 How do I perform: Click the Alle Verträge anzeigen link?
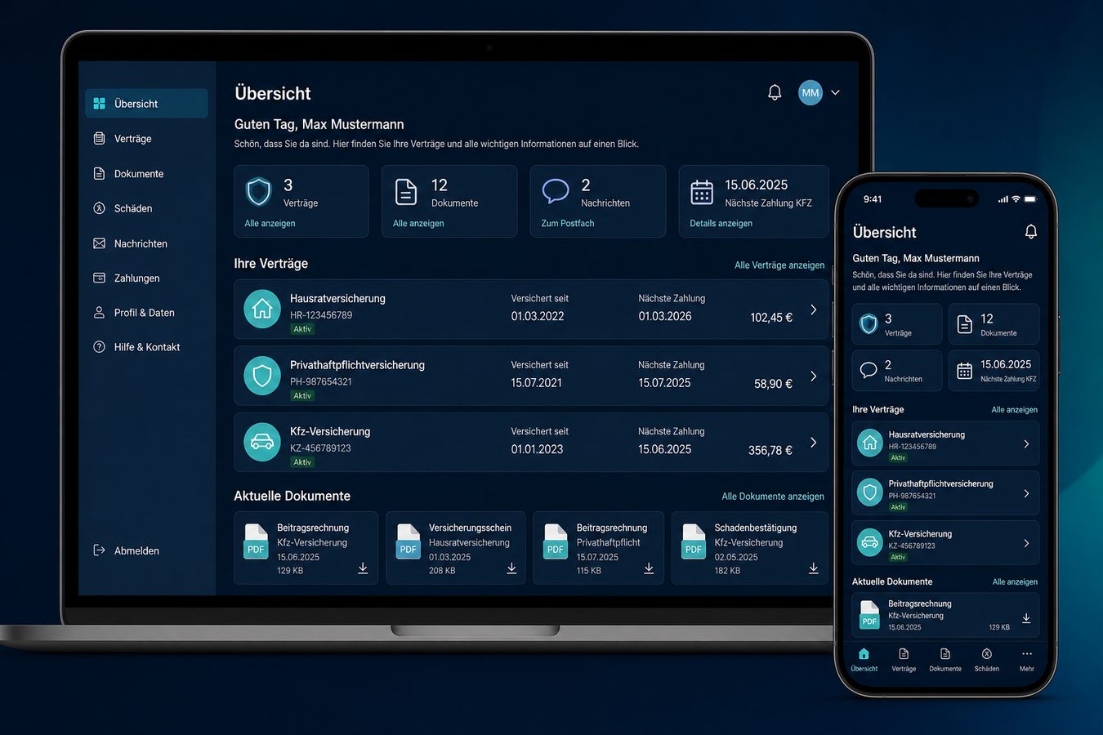click(x=779, y=265)
